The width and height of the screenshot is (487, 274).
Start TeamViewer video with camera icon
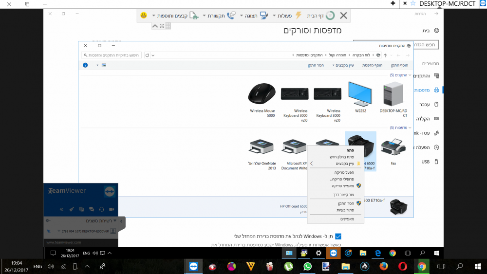click(x=112, y=209)
